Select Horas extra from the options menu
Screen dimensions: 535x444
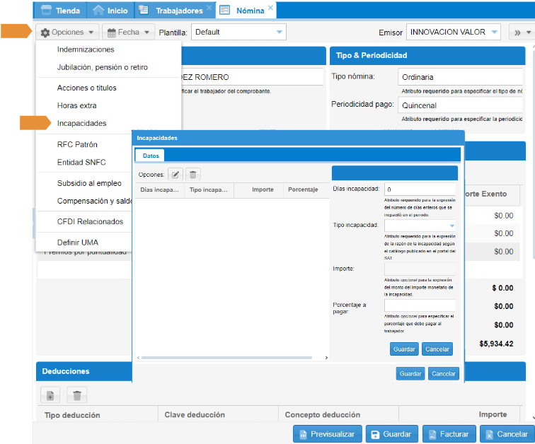(x=76, y=105)
